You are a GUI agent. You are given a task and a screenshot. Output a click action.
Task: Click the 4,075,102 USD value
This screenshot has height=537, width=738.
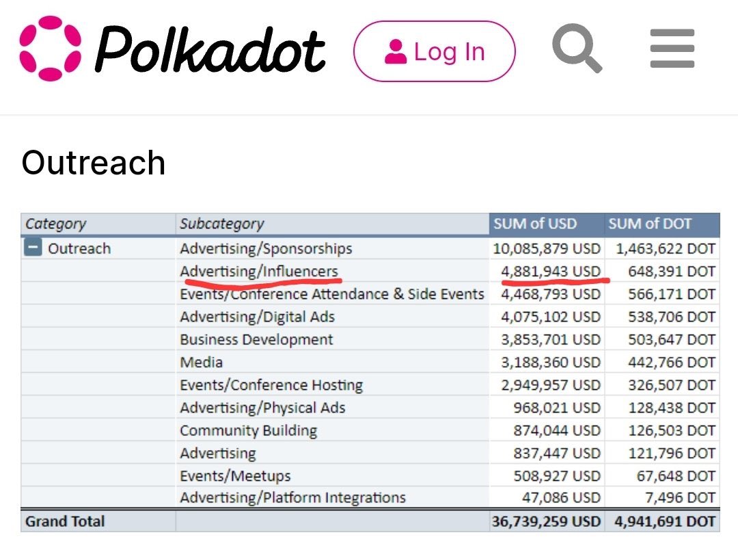click(x=551, y=317)
